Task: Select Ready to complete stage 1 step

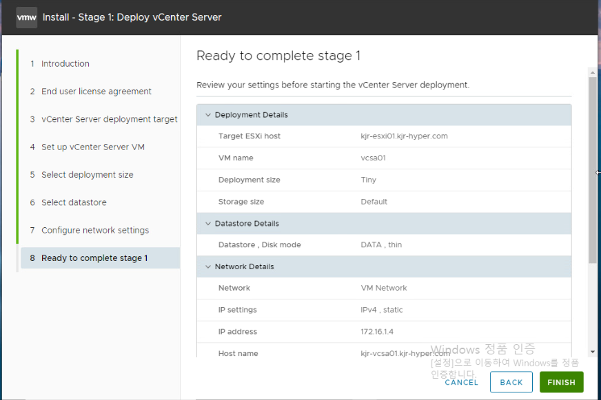Action: pos(100,258)
